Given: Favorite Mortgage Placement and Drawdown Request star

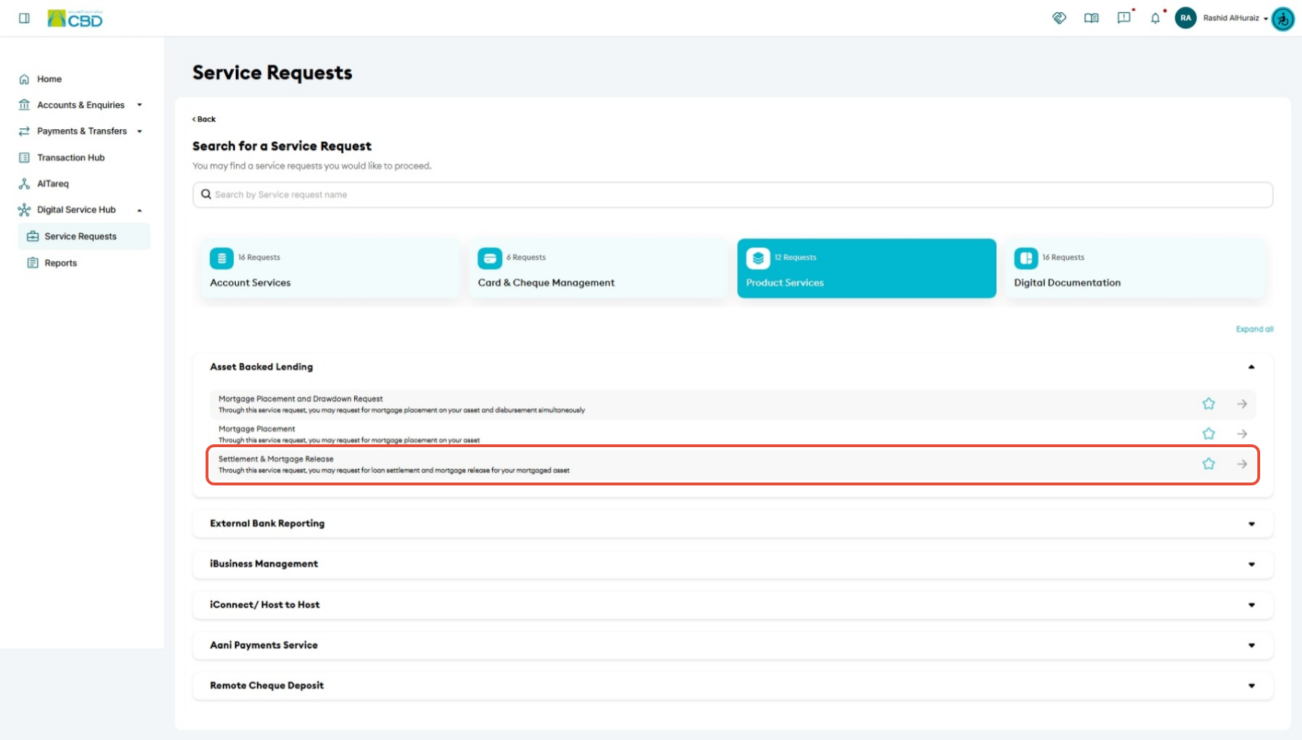Looking at the screenshot, I should [x=1209, y=404].
